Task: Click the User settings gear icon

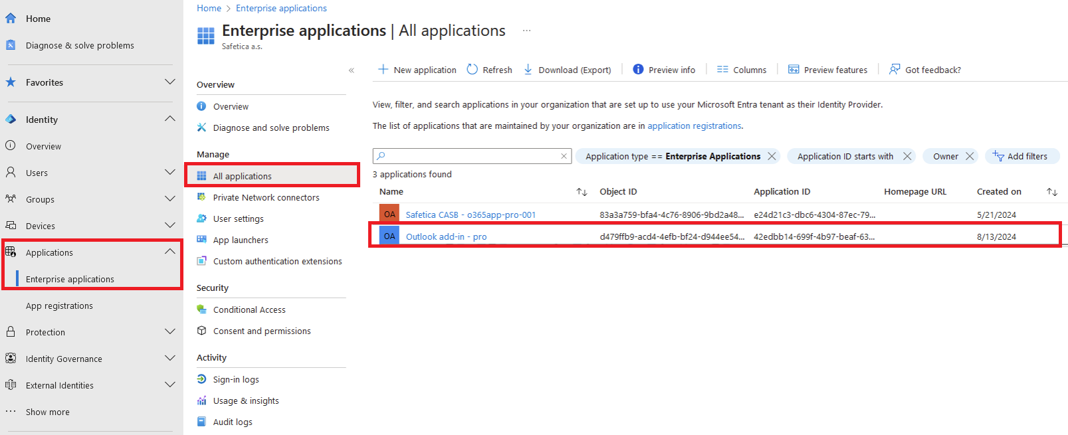Action: coord(201,218)
